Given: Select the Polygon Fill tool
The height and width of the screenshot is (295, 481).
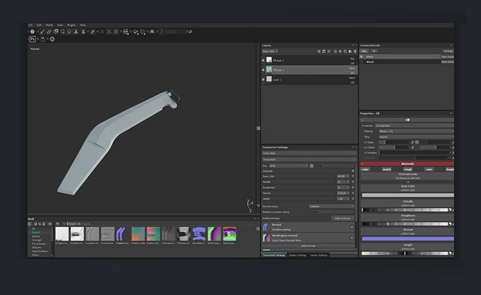Looking at the screenshot, I should pyautogui.click(x=62, y=31).
